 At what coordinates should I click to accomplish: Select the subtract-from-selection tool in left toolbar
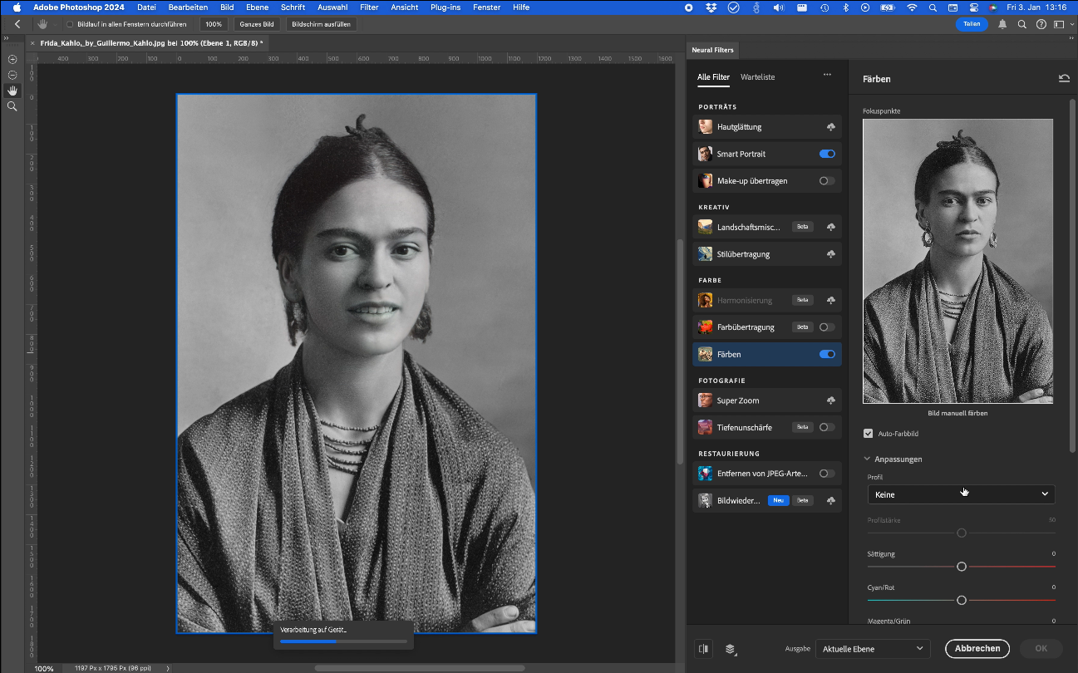click(12, 75)
